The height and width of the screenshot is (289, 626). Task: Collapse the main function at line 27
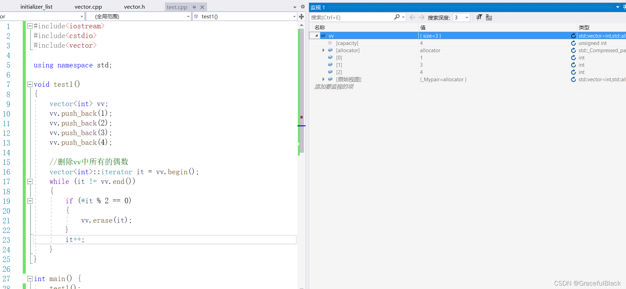click(x=30, y=279)
